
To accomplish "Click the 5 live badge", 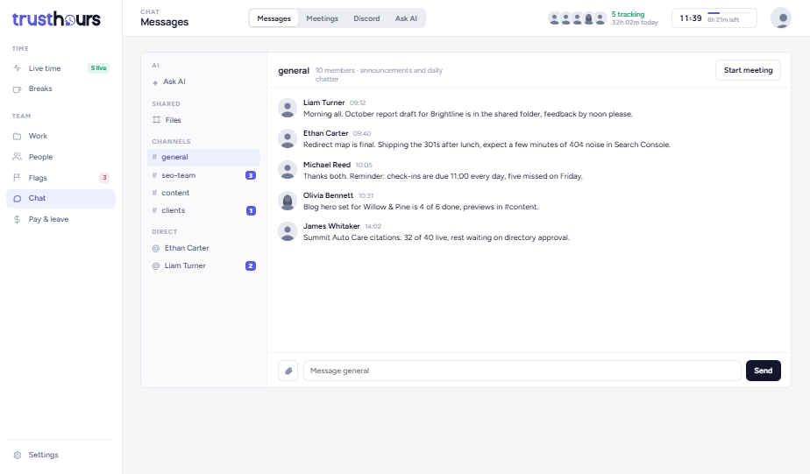I will pyautogui.click(x=98, y=68).
